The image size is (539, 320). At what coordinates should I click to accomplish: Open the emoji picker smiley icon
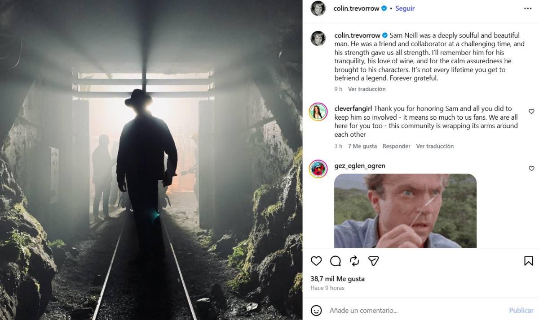tap(316, 310)
